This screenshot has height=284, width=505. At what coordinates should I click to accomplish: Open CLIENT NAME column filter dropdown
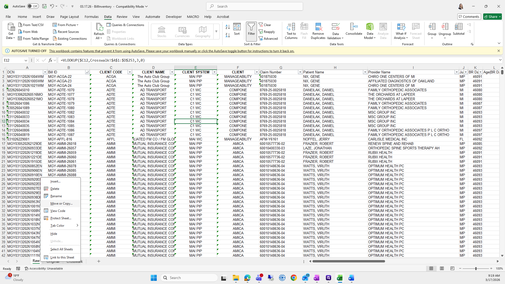click(172, 72)
